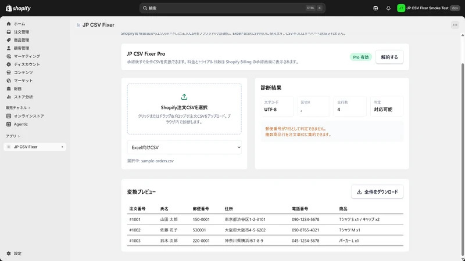
Task: Click the 財務 bank icon
Action: coord(9,89)
